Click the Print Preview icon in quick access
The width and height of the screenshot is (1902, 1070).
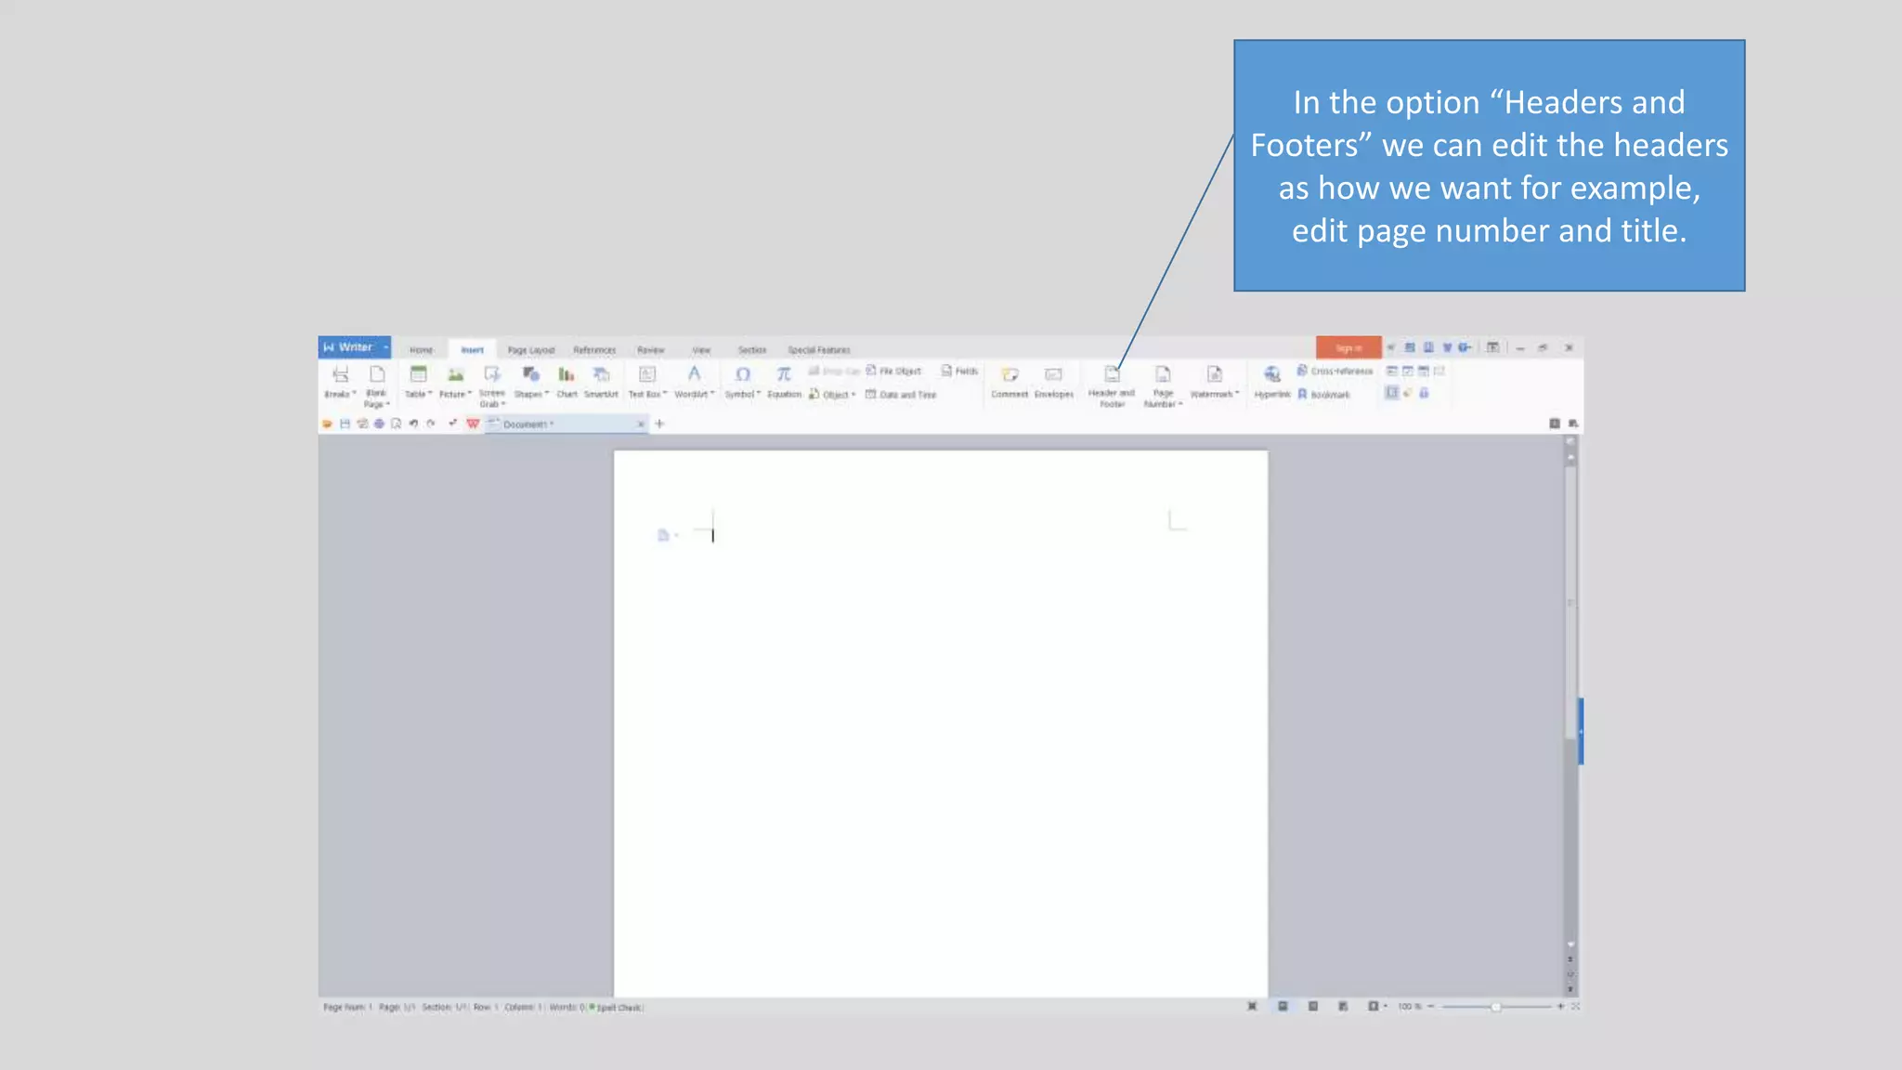click(x=396, y=424)
